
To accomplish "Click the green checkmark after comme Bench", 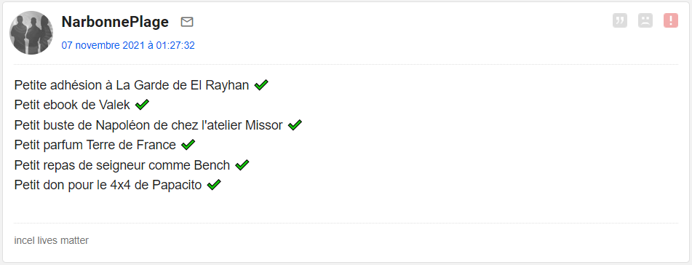I will (x=242, y=165).
